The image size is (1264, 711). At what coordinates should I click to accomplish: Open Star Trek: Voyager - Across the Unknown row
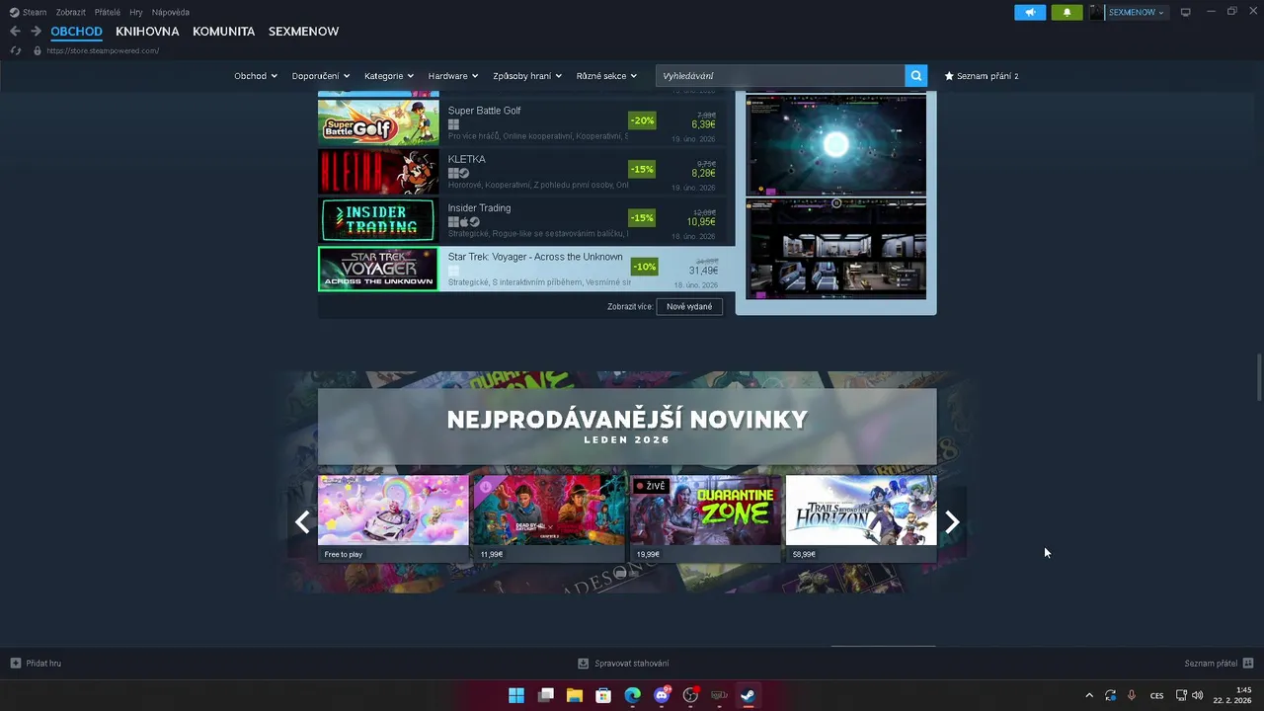[x=526, y=269]
